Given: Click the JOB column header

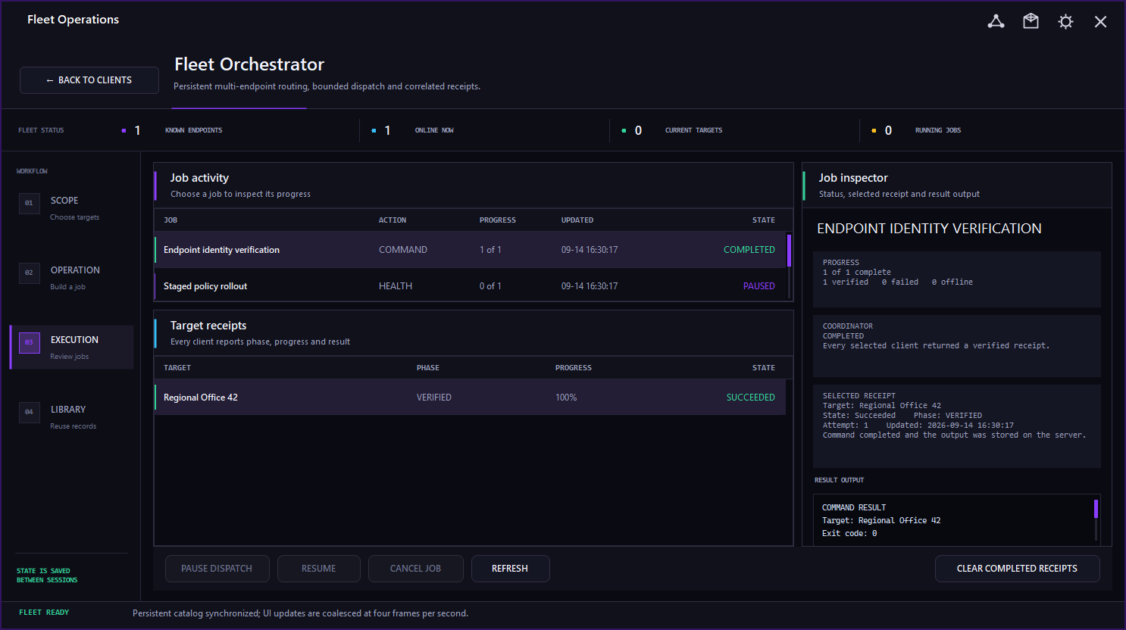Looking at the screenshot, I should tap(170, 220).
